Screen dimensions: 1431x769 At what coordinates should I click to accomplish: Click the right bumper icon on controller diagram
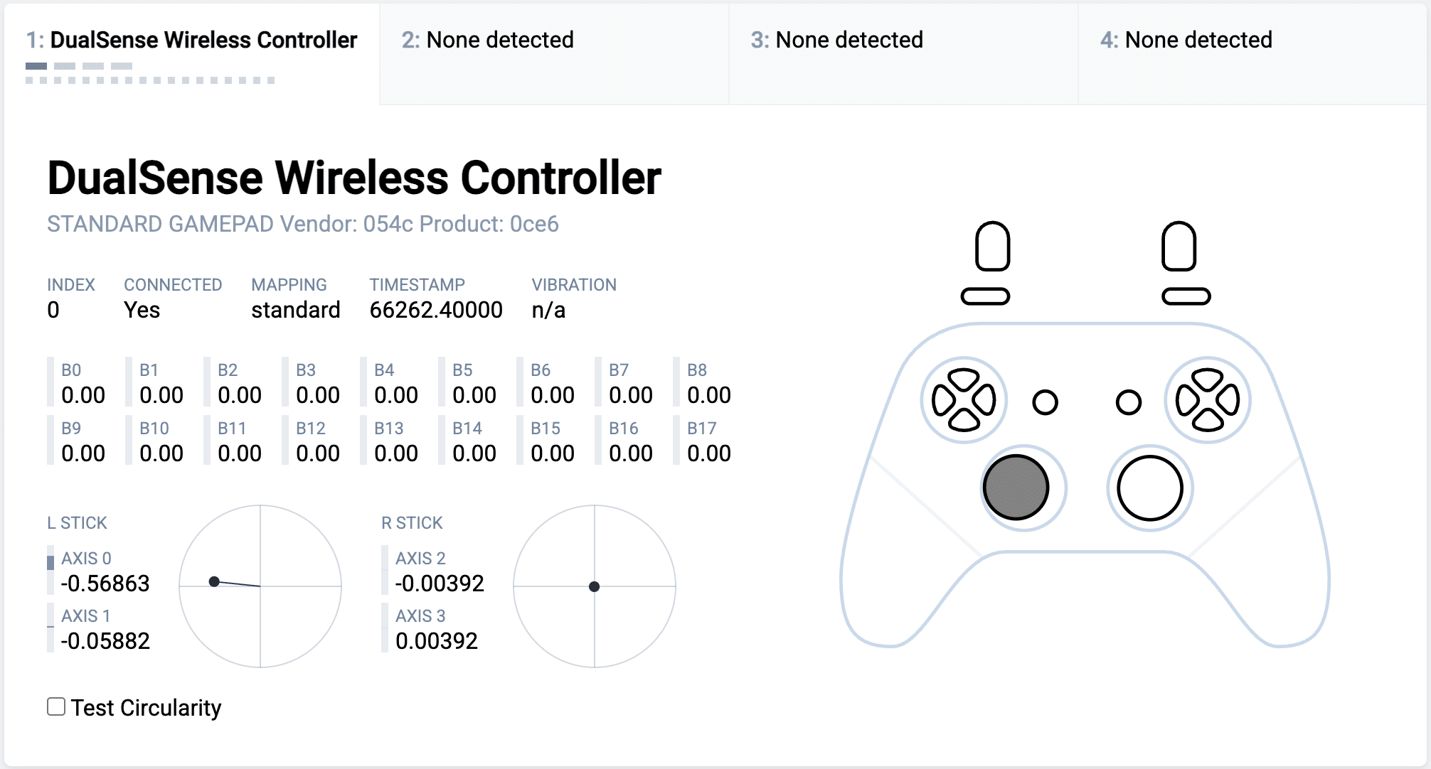point(1186,296)
